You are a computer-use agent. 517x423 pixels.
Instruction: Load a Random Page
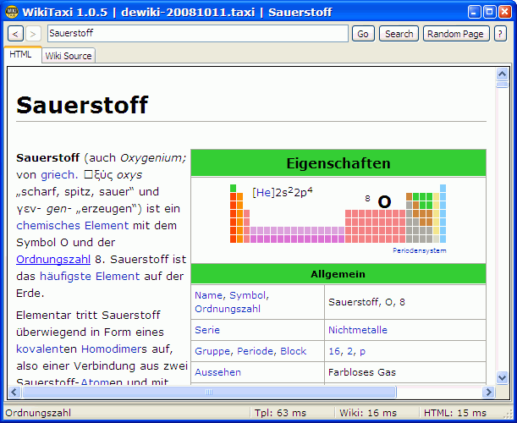click(456, 34)
